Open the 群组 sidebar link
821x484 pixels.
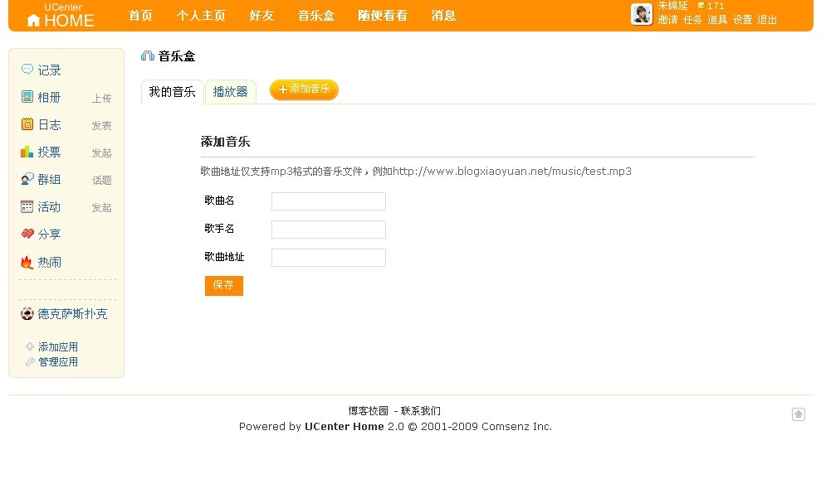[x=49, y=179]
